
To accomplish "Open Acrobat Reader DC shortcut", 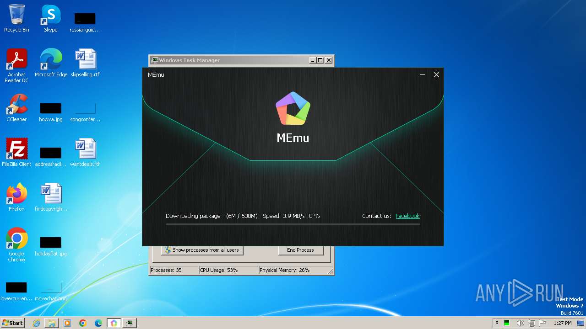I will coord(16,66).
